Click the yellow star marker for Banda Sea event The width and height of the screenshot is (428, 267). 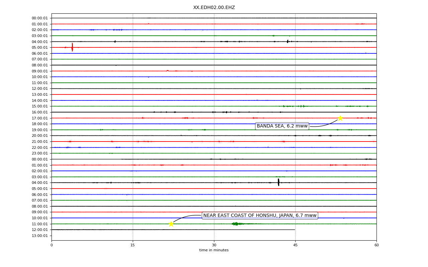340,118
